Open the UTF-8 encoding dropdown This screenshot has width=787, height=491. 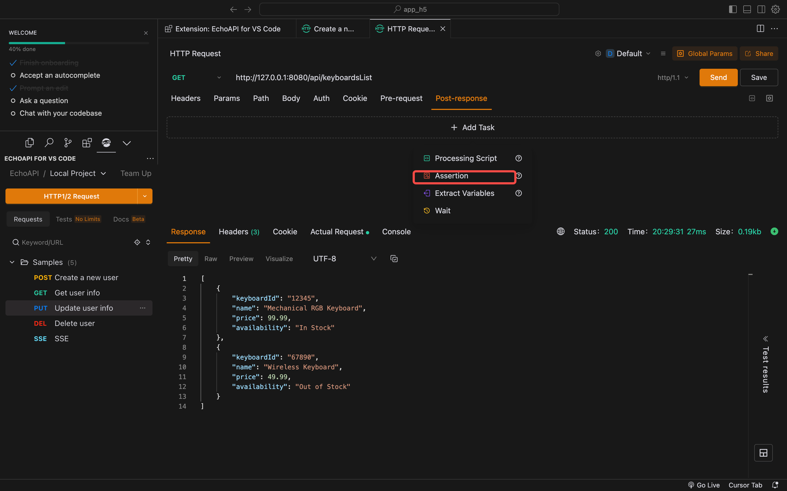coord(344,259)
